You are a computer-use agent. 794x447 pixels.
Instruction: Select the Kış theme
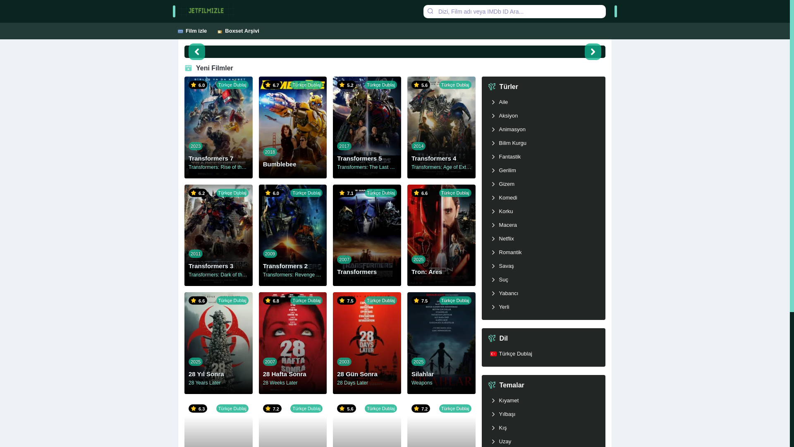pyautogui.click(x=502, y=428)
